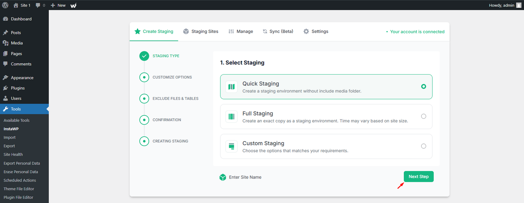Open Export submenu link
The image size is (524, 203).
[x=9, y=146]
